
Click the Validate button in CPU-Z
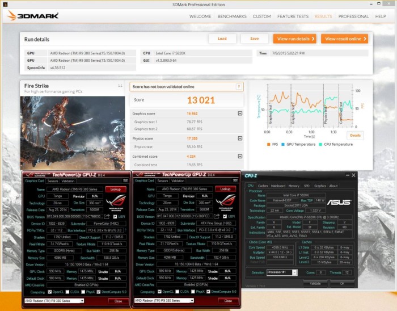(x=315, y=283)
